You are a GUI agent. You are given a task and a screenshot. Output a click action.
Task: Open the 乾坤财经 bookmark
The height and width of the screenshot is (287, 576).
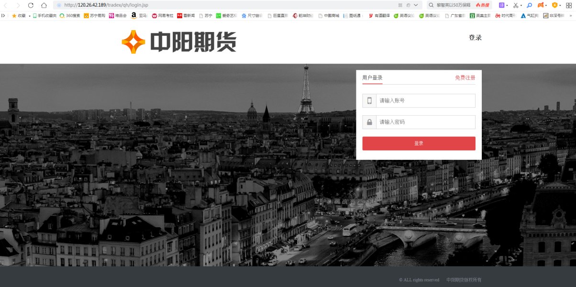(303, 15)
